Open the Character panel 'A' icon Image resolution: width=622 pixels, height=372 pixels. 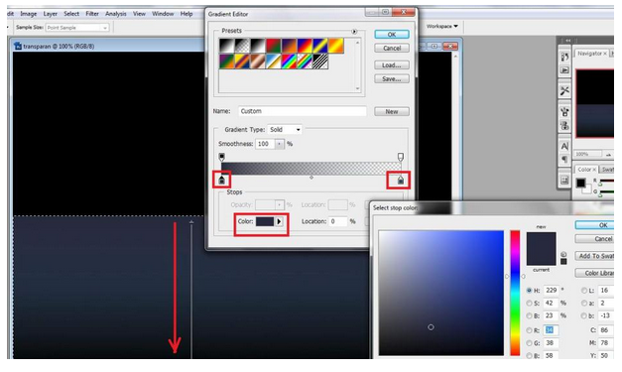tap(564, 147)
